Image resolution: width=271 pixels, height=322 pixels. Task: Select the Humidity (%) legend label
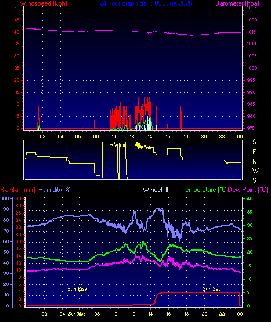[55, 190]
